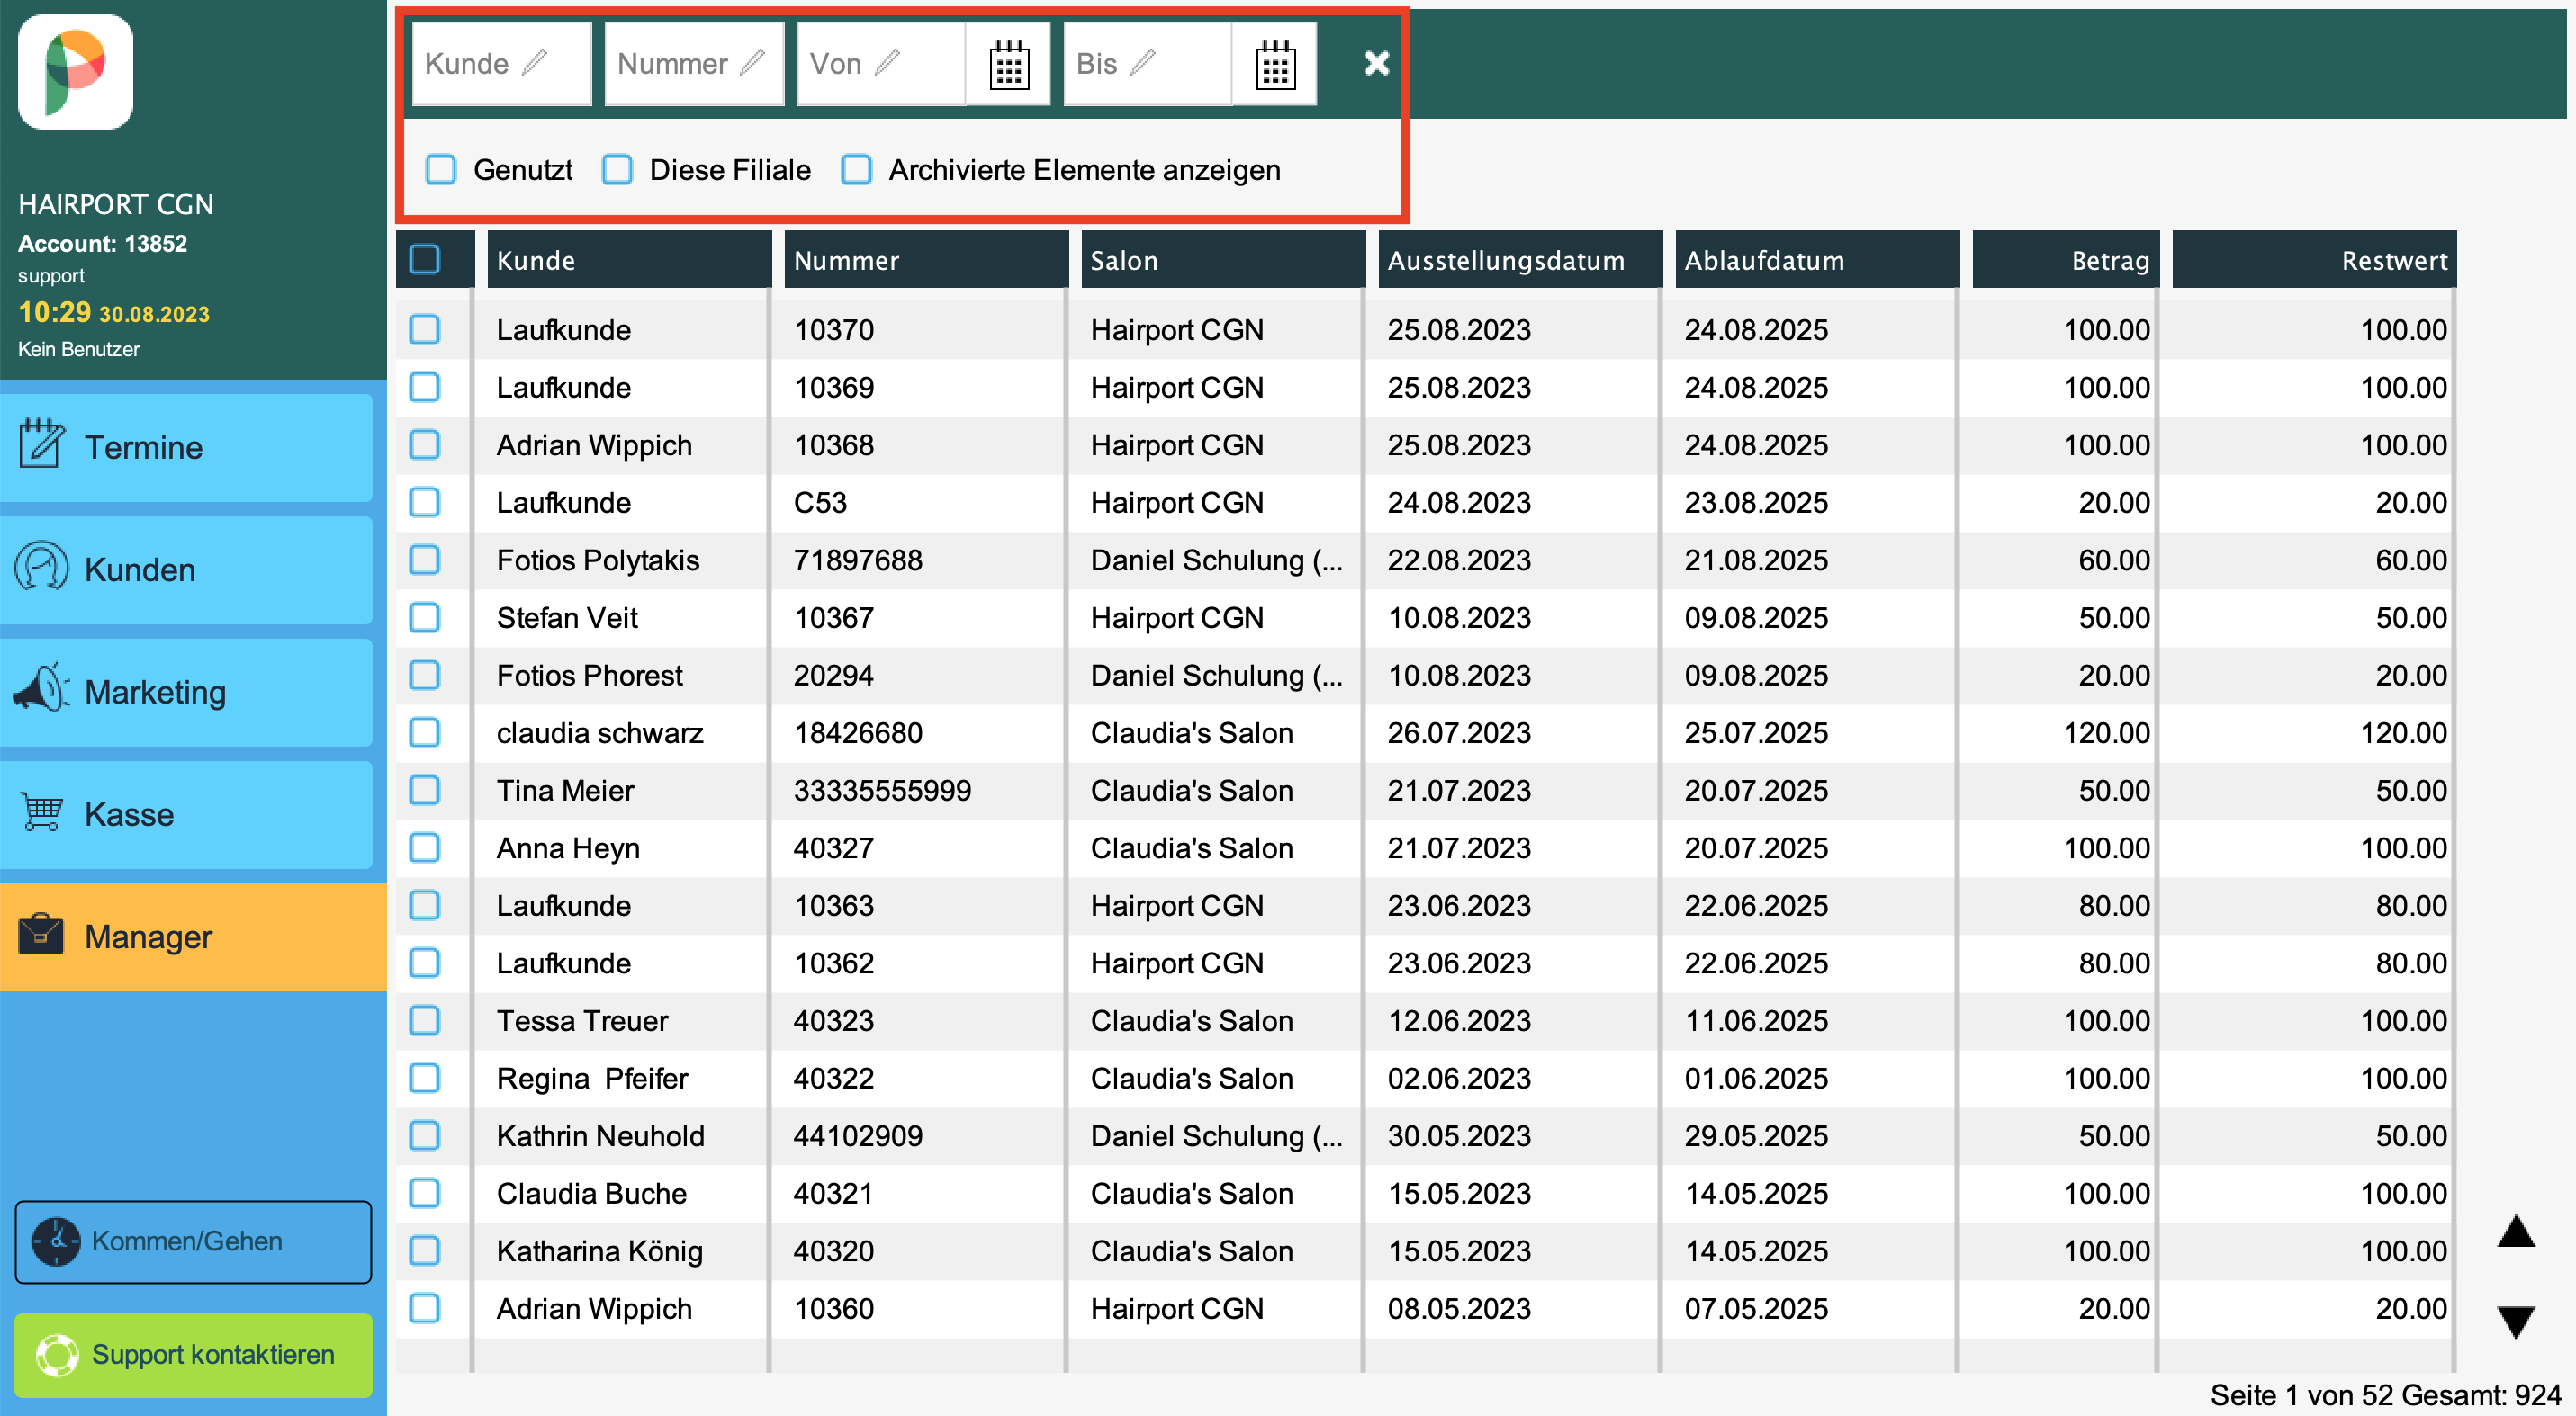The width and height of the screenshot is (2576, 1416).
Task: Click customer name Kathrin Neuhold
Action: coord(601,1135)
